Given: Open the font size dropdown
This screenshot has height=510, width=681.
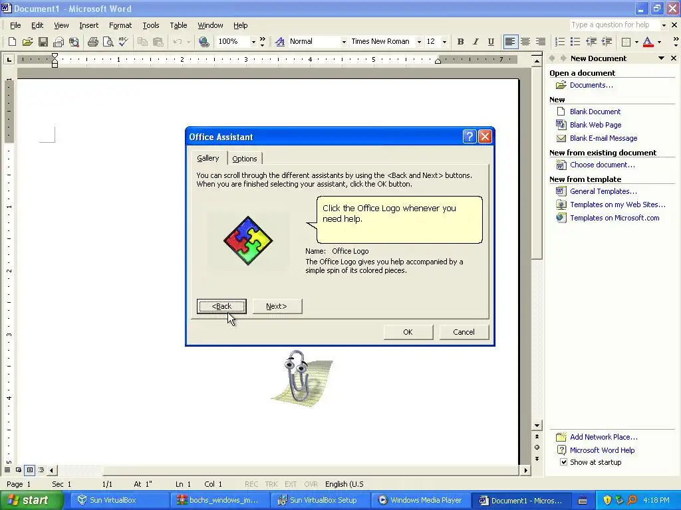Looking at the screenshot, I should [x=444, y=42].
